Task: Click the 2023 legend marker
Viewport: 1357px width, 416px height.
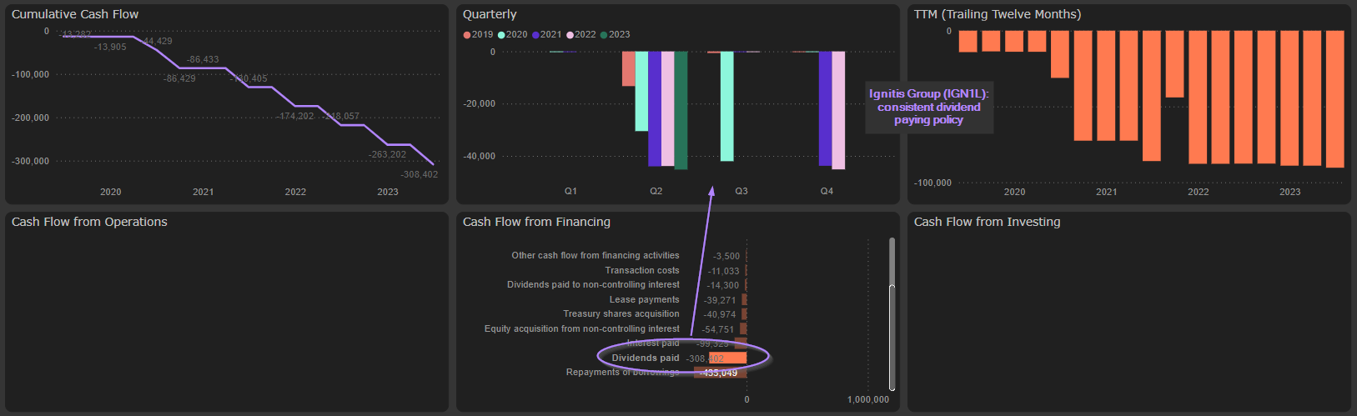Action: [x=604, y=35]
